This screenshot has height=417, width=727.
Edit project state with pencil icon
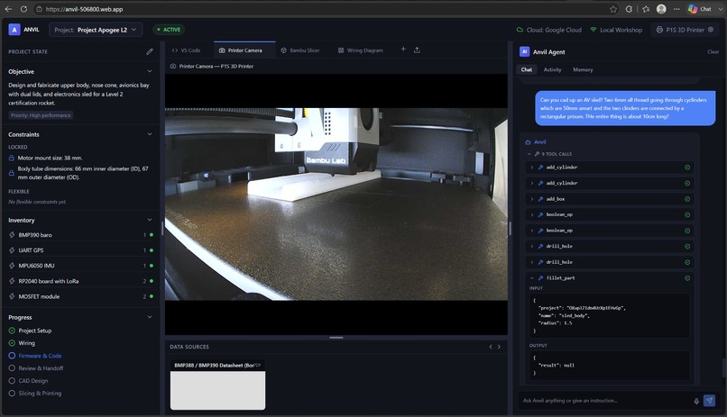[150, 52]
